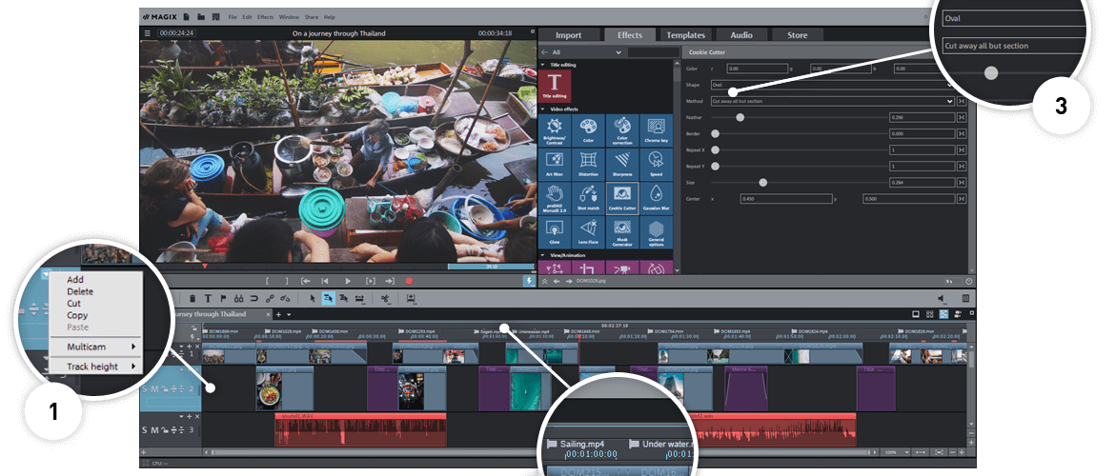Mute track 3 with M button

(154, 429)
